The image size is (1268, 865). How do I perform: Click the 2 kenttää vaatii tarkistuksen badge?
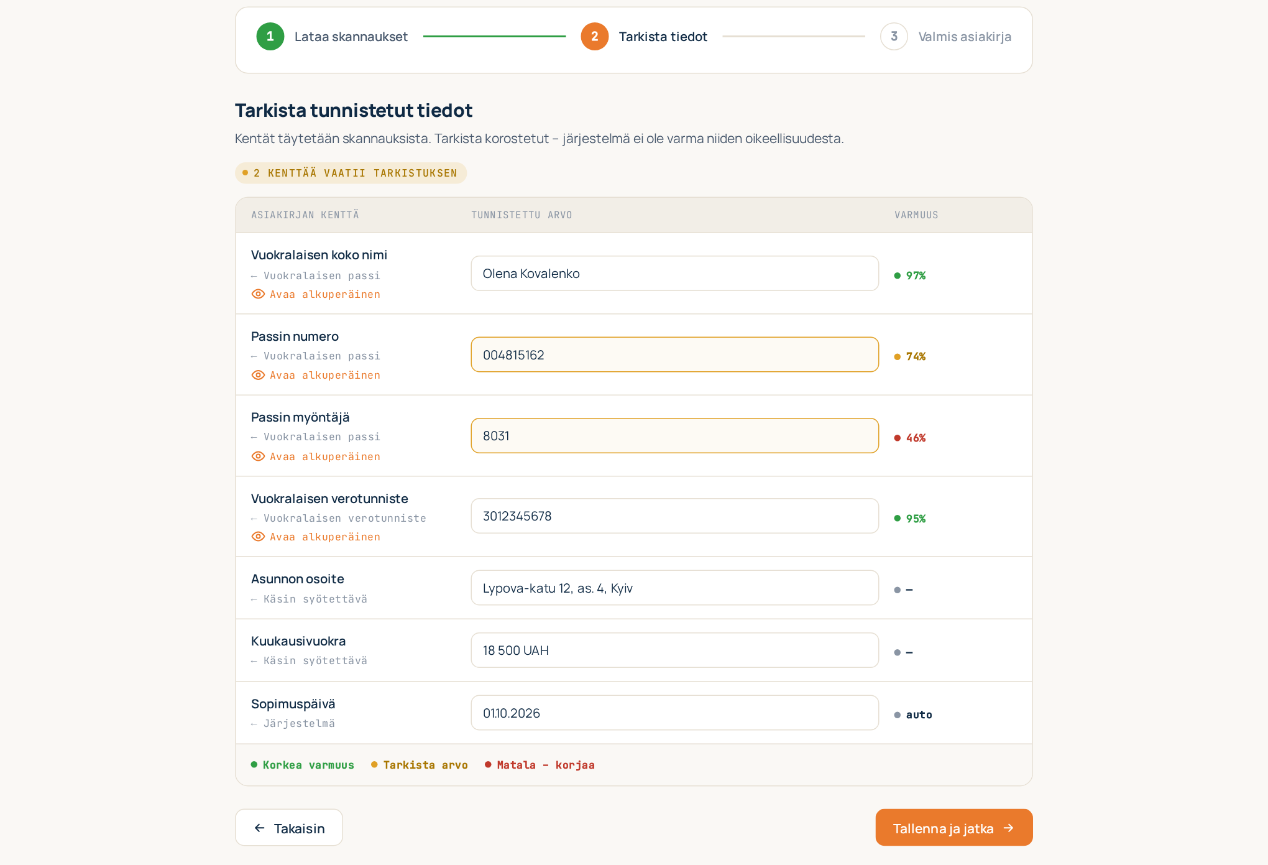tap(351, 173)
